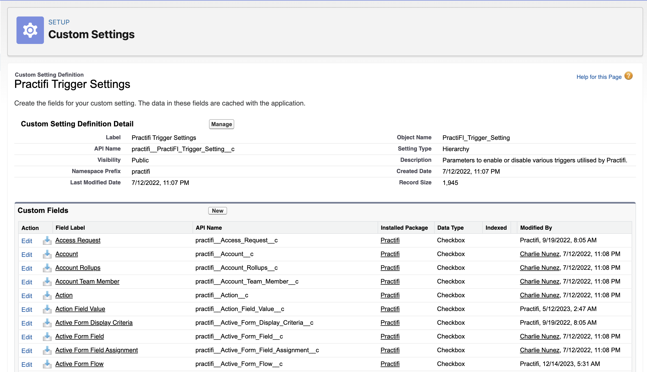Open the Account Rollups field link
This screenshot has width=647, height=372.
(78, 268)
